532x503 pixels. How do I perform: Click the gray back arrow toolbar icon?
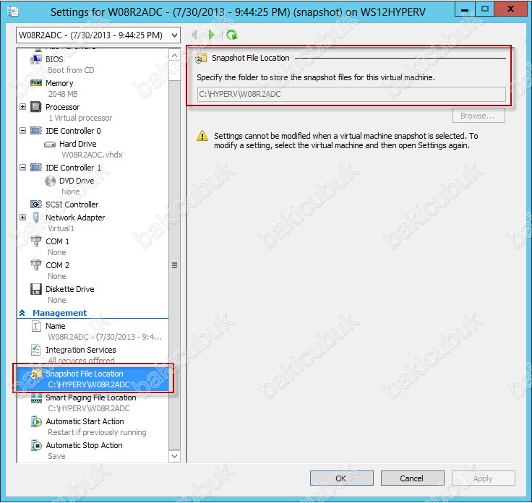pos(194,35)
